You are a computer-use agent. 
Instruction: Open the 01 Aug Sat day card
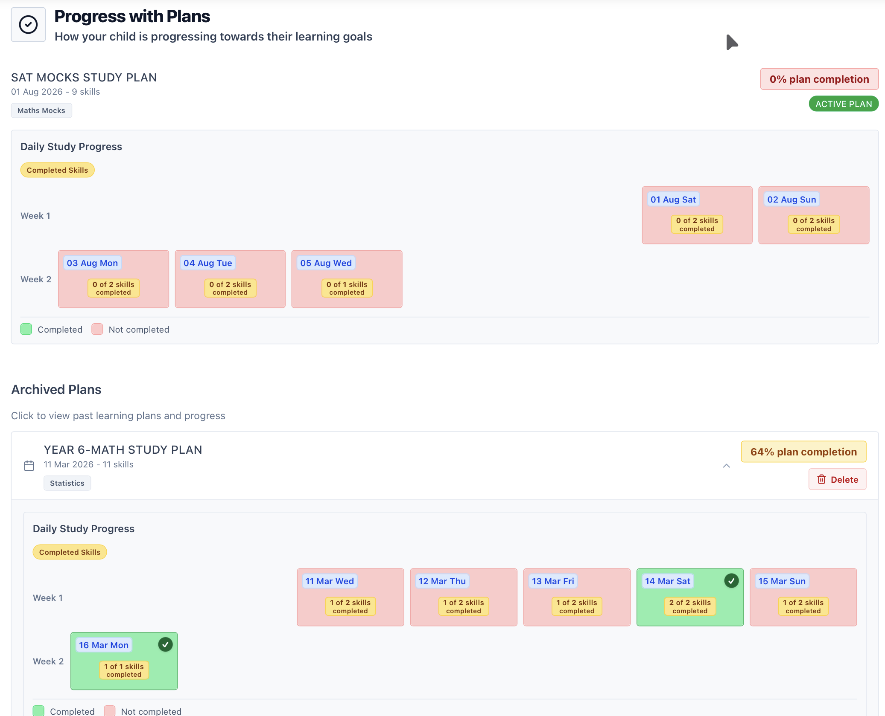coord(697,215)
